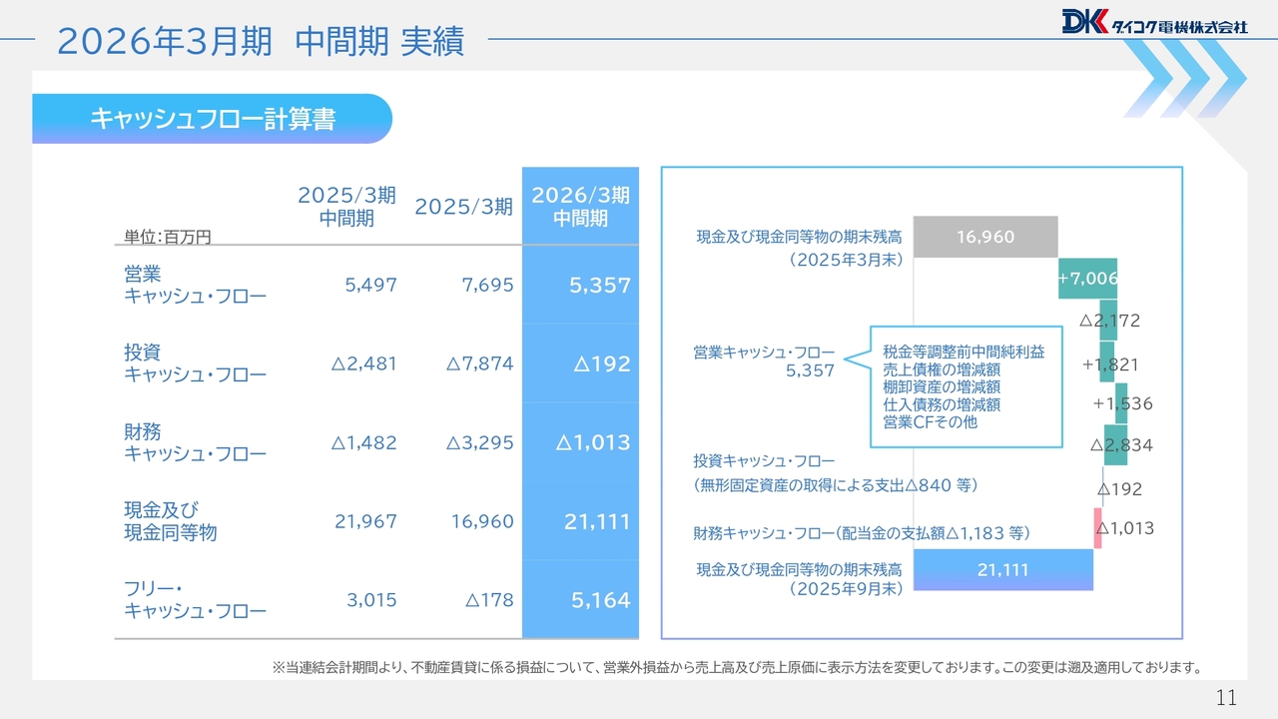Click the pink financing cash flow bar
1278x719 pixels.
point(1098,528)
